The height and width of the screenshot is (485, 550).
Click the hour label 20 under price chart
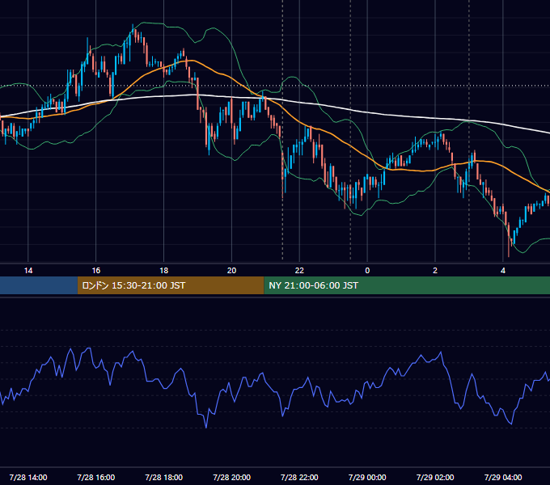[x=231, y=271]
